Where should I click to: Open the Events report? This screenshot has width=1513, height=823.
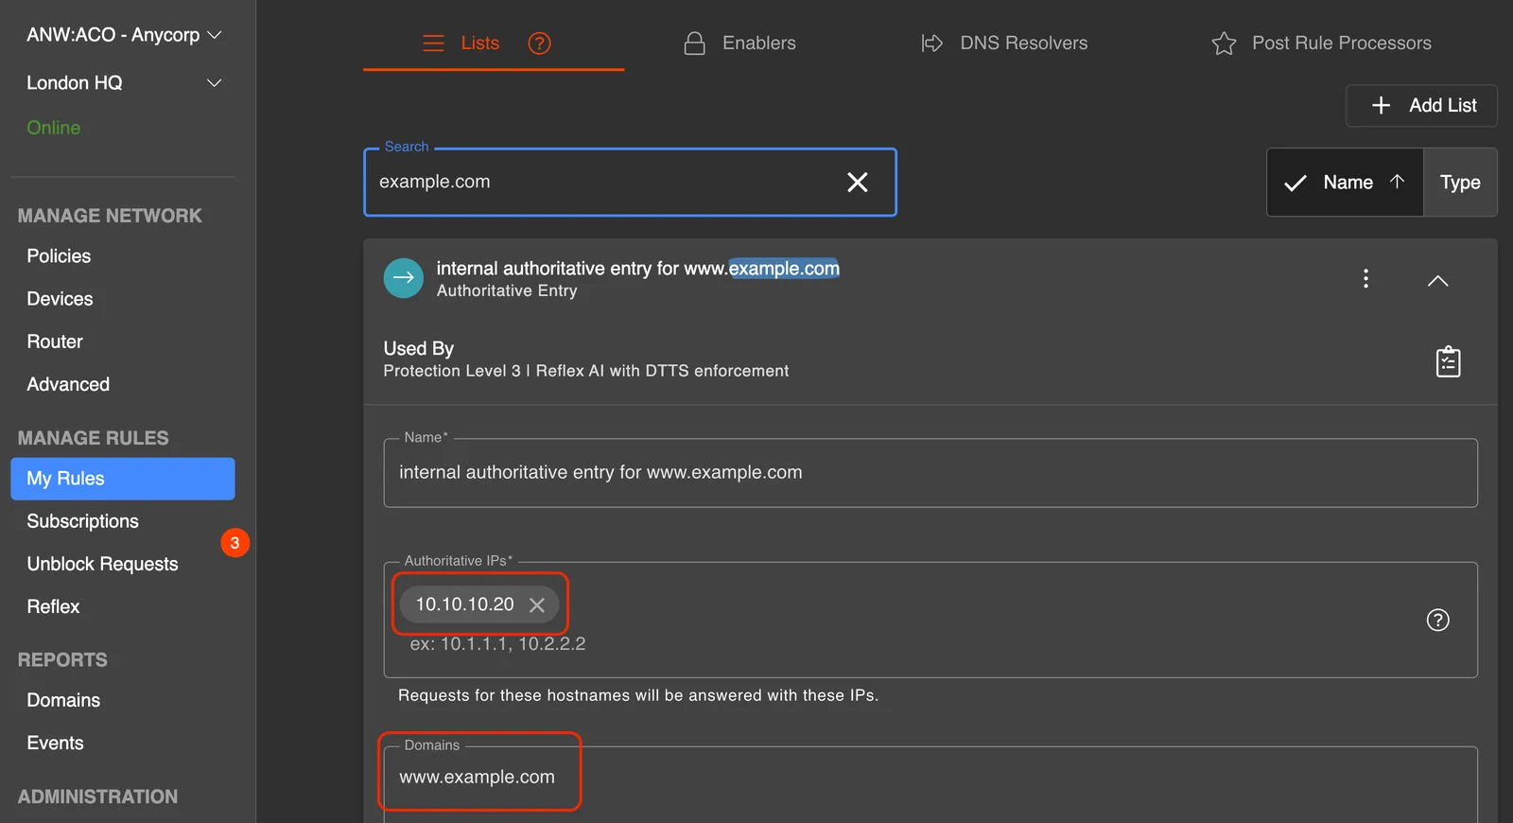coord(55,743)
